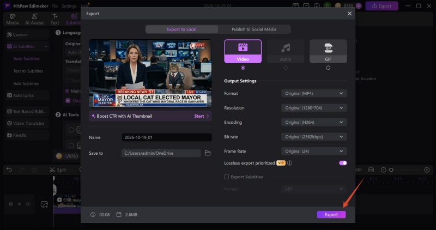
Task: Open the Text panel in top toolbar
Action: [55, 19]
